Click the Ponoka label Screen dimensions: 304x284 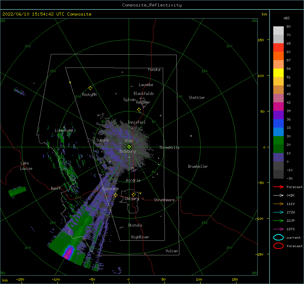click(154, 70)
